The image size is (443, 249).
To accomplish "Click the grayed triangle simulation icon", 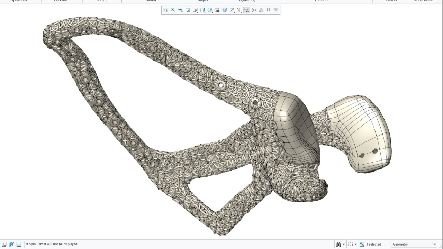I will click(261, 10).
